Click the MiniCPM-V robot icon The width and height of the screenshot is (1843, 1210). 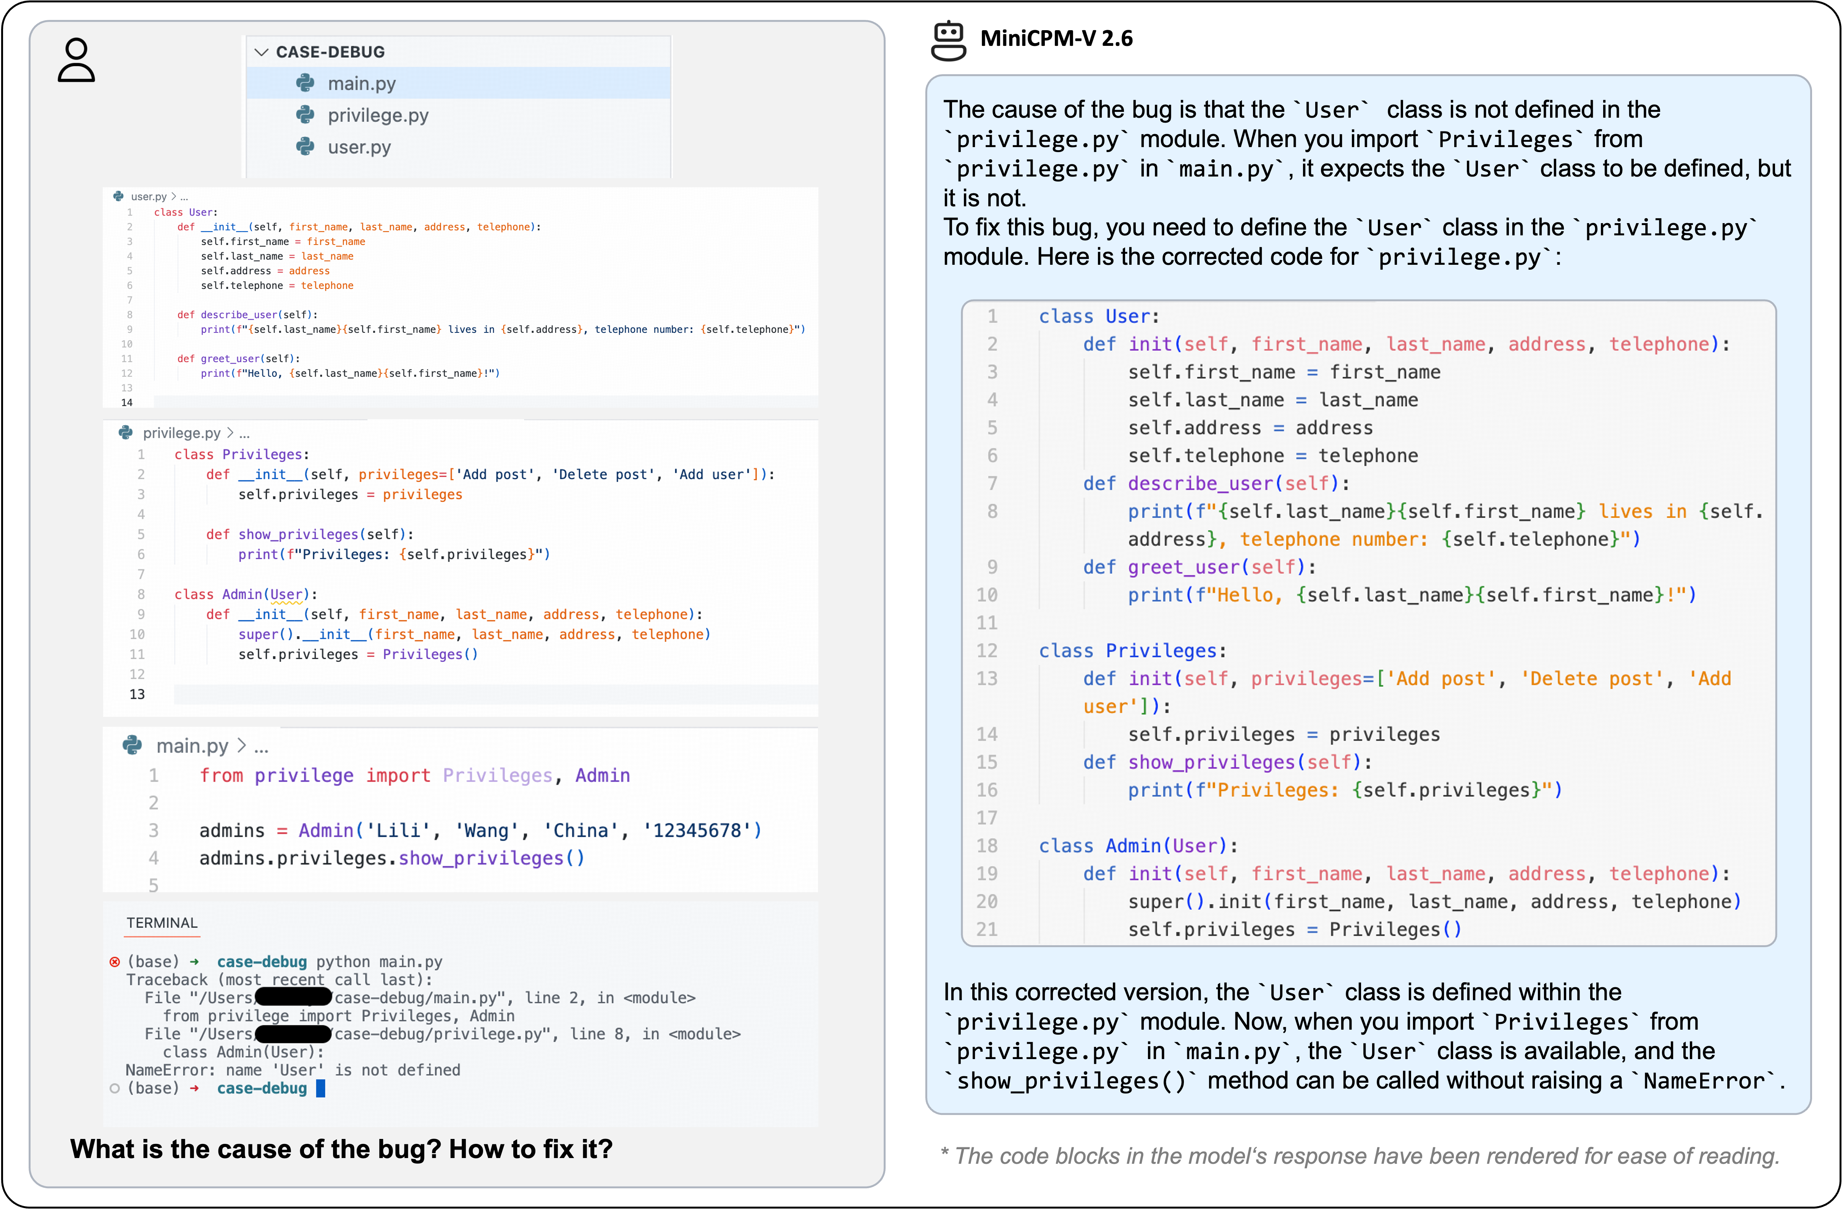(x=949, y=40)
